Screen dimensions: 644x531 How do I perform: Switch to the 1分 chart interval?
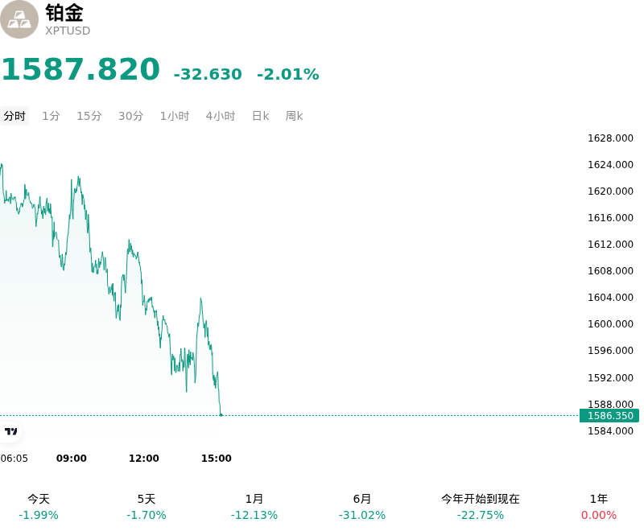click(51, 116)
